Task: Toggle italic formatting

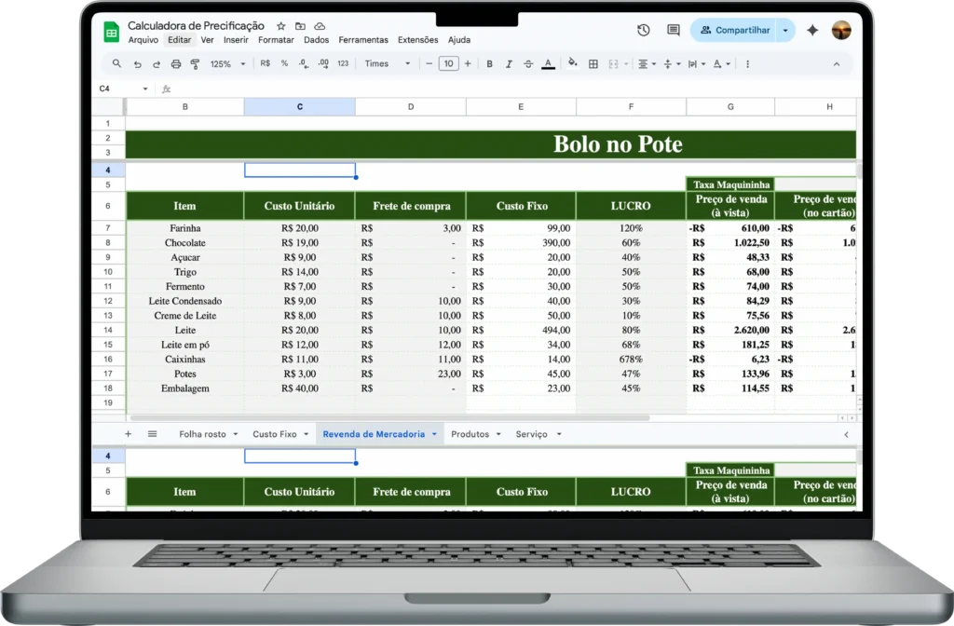Action: tap(509, 64)
